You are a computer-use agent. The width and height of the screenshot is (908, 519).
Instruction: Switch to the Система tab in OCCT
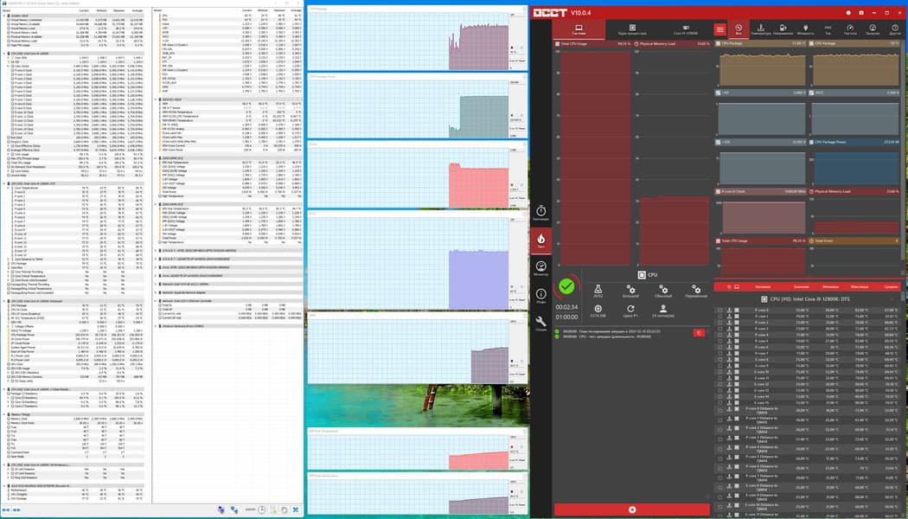pyautogui.click(x=579, y=29)
